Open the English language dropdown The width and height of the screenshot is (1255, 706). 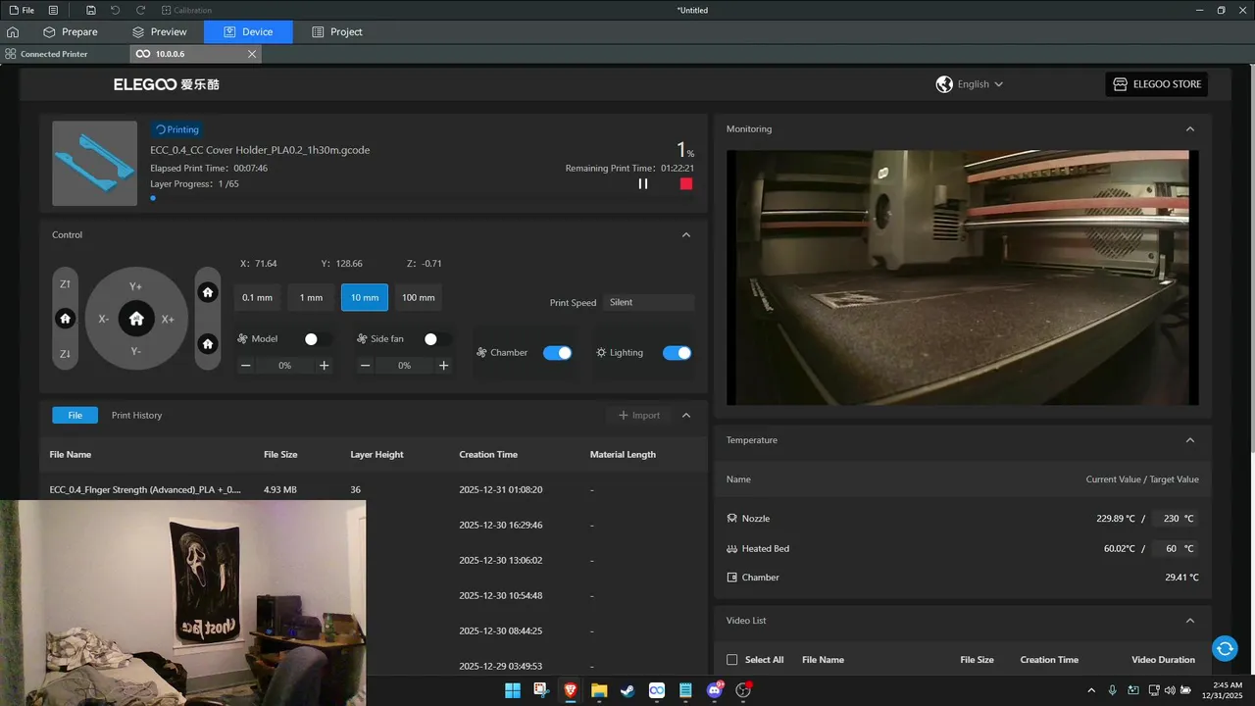(971, 84)
